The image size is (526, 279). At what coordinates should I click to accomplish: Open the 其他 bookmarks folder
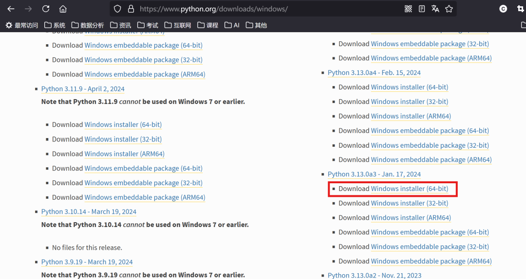pyautogui.click(x=256, y=25)
